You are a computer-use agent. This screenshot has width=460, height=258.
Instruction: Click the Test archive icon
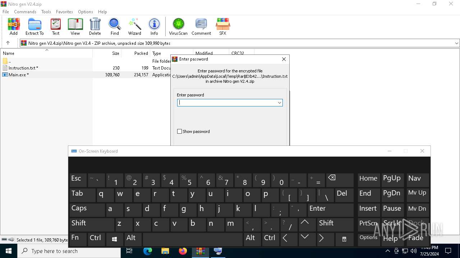[56, 27]
